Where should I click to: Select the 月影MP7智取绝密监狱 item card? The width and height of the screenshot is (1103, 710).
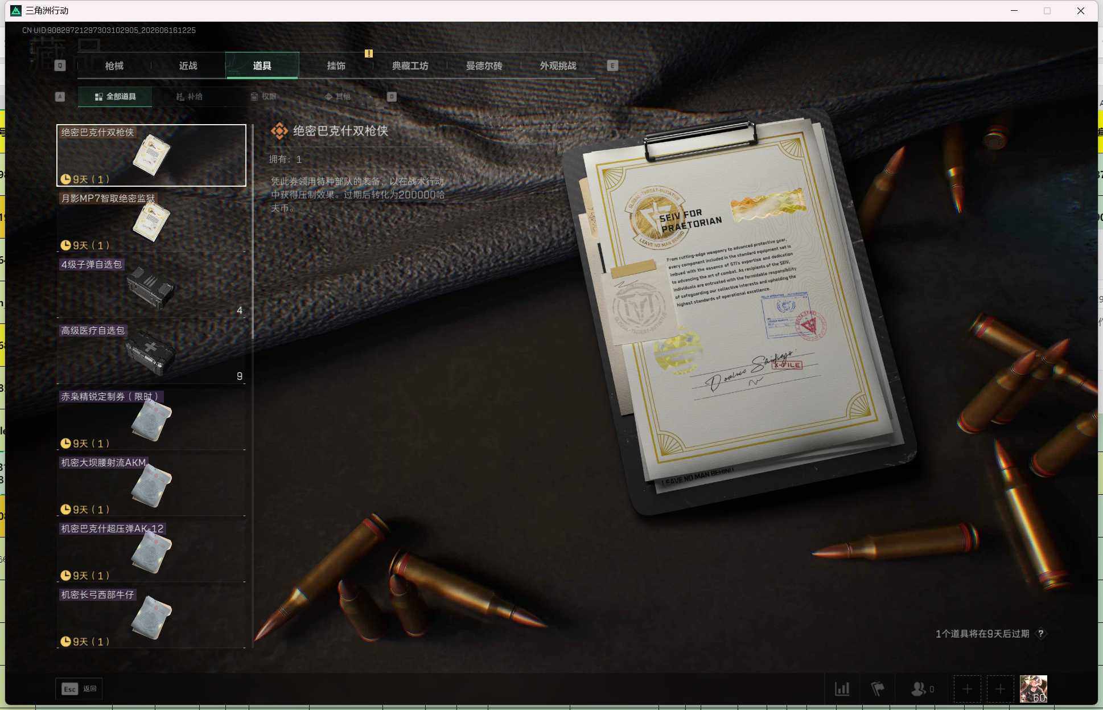pos(151,221)
